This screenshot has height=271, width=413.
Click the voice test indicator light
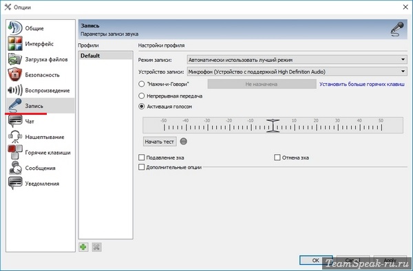(183, 142)
